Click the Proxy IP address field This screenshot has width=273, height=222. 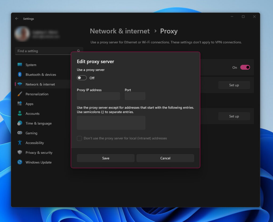[x=98, y=96]
